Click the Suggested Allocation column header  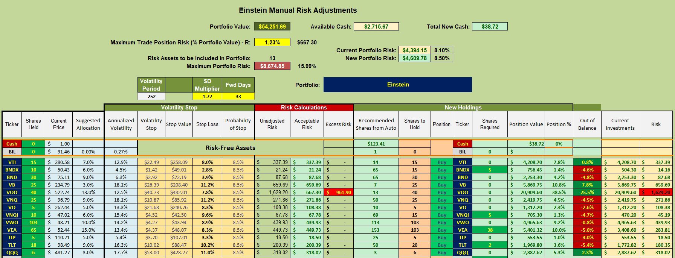pos(88,124)
